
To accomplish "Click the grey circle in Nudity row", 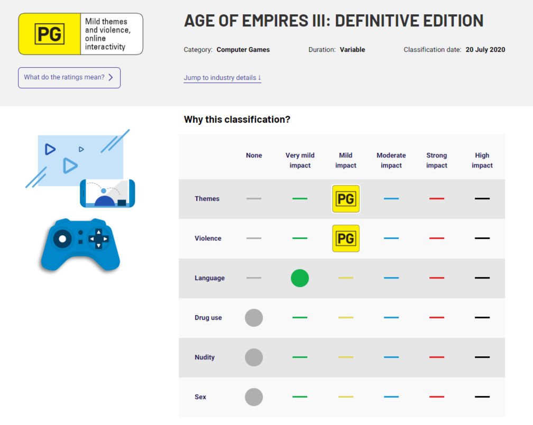I will click(x=254, y=357).
